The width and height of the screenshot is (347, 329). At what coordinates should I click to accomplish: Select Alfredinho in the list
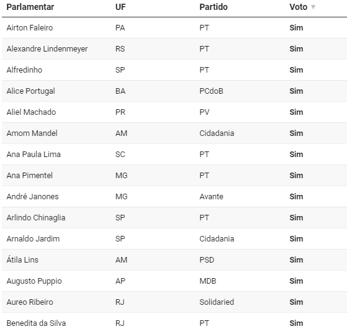(x=24, y=70)
